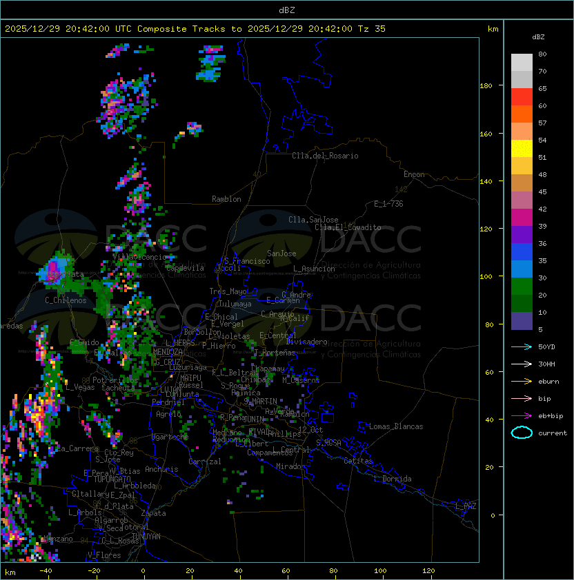The width and height of the screenshot is (574, 580).
Task: Click the 'Manzano' map label
Action: click(x=58, y=539)
